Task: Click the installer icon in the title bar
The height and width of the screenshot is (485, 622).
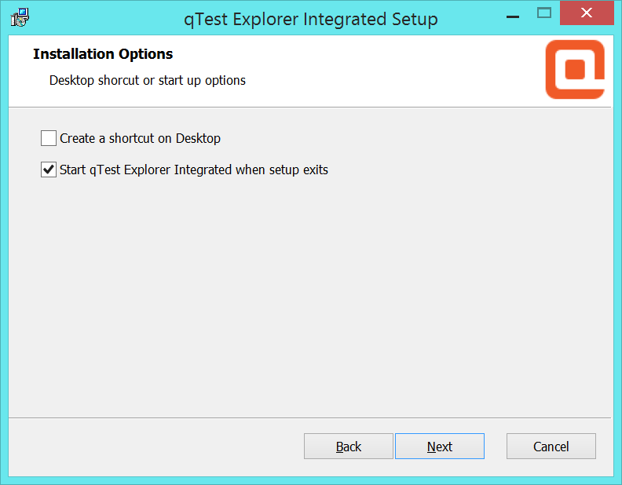Action: click(20, 16)
